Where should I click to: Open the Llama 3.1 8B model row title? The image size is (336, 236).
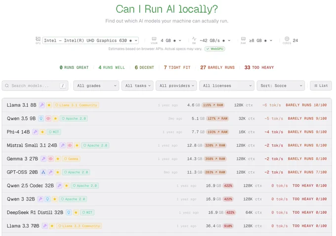pos(21,105)
